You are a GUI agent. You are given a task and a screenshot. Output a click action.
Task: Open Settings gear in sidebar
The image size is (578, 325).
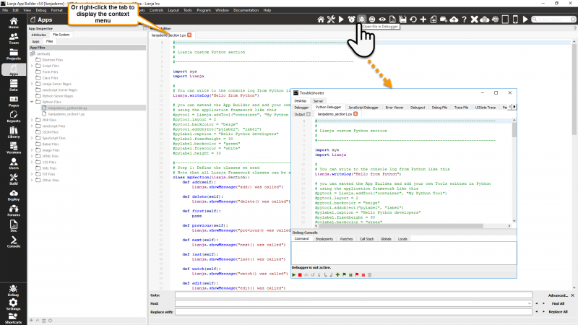point(13,304)
